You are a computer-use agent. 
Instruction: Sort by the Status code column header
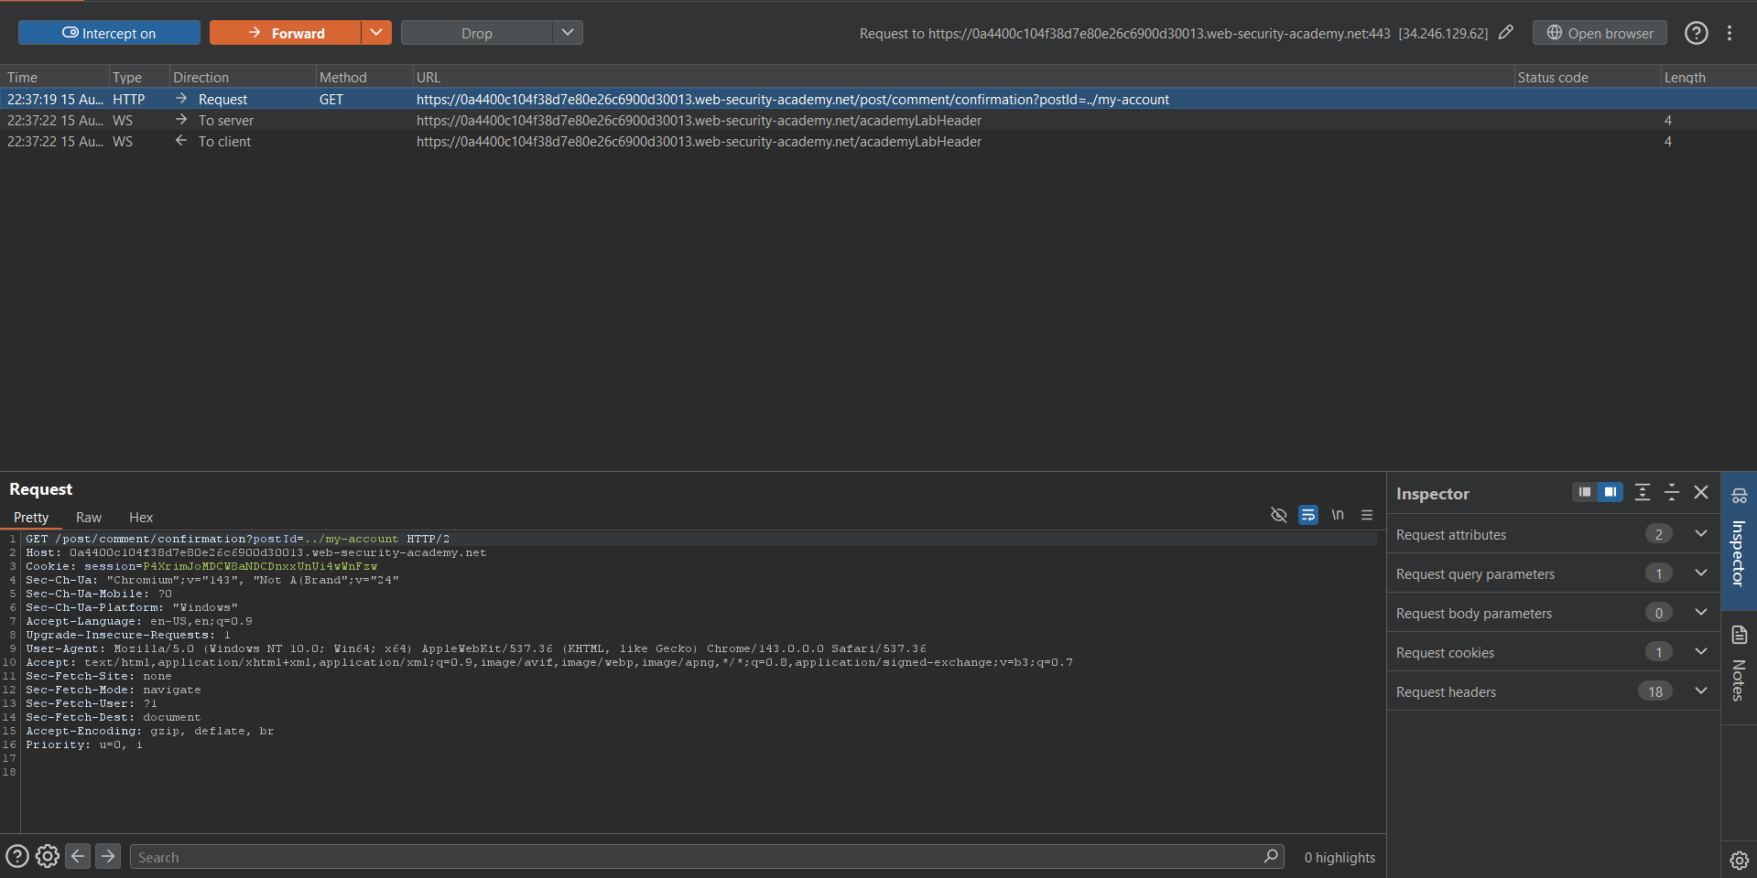click(x=1587, y=78)
